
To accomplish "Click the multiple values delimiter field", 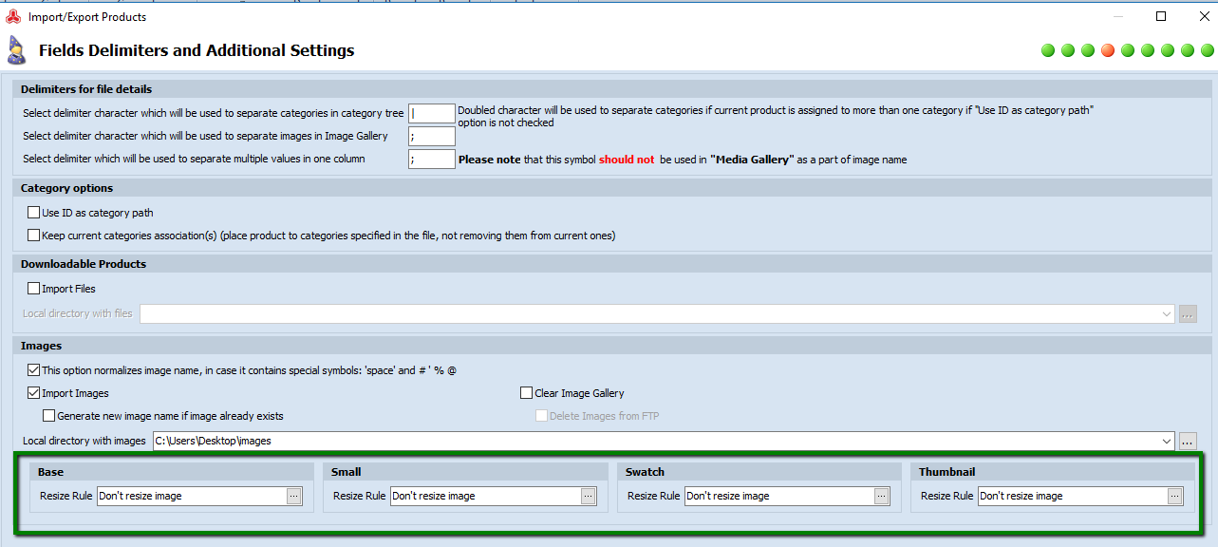I will [x=432, y=160].
